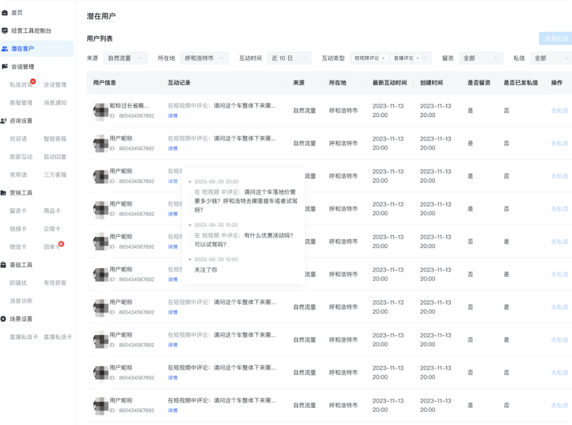Open 商品卡 submenu item

[52, 211]
